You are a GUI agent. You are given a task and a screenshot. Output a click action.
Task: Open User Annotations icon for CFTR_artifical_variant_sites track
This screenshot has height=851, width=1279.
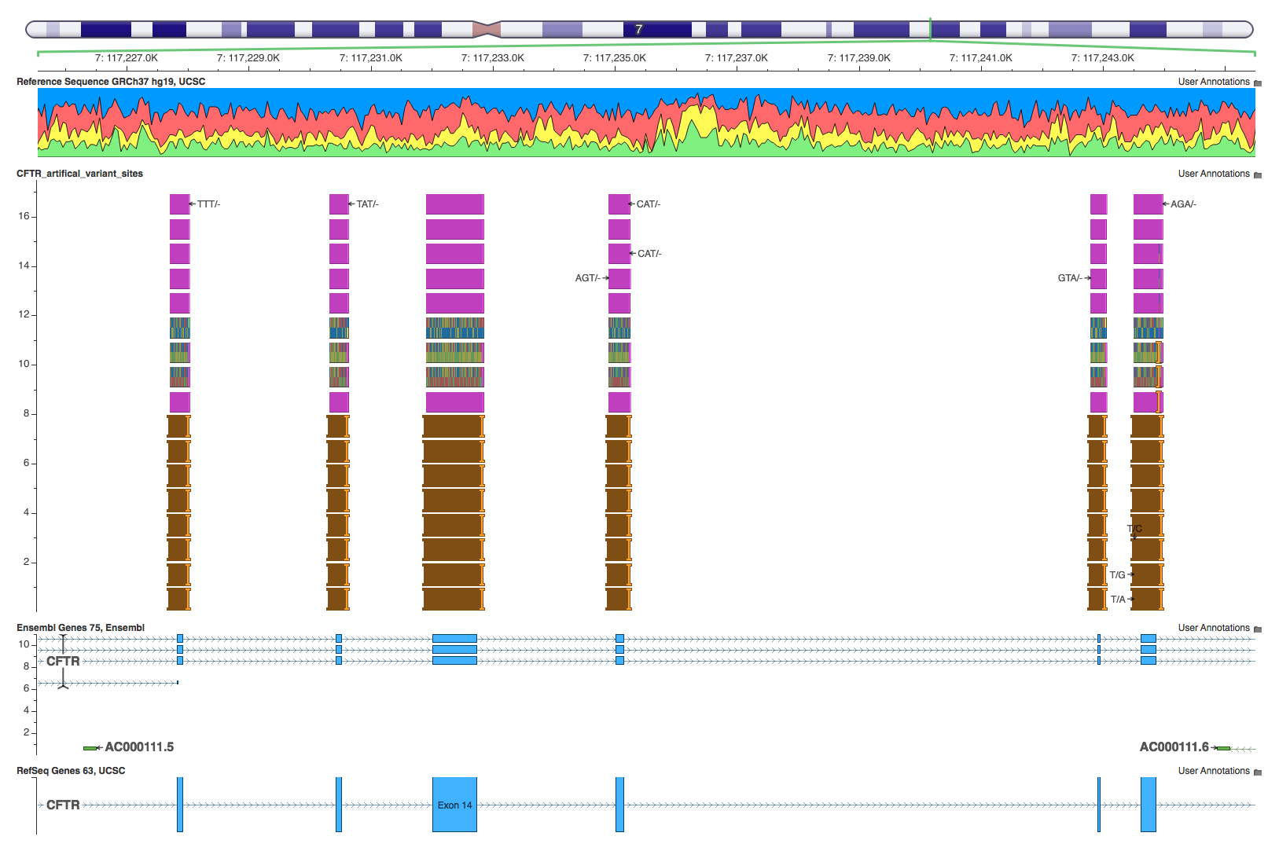tap(1258, 174)
